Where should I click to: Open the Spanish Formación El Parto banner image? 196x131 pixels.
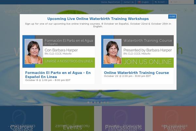click(x=58, y=51)
